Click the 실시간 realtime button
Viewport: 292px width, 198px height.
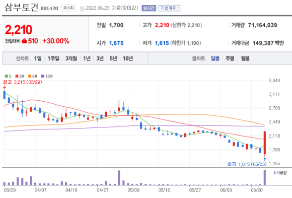pyautogui.click(x=149, y=8)
